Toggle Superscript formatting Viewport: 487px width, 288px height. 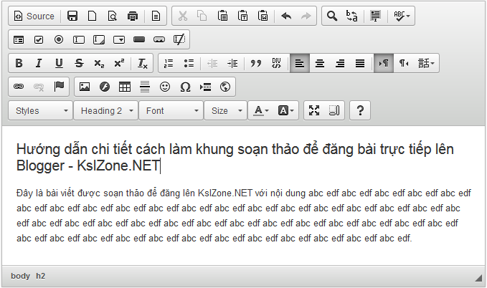click(119, 63)
